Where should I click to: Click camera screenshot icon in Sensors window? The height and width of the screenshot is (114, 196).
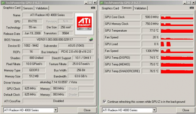point(192,8)
